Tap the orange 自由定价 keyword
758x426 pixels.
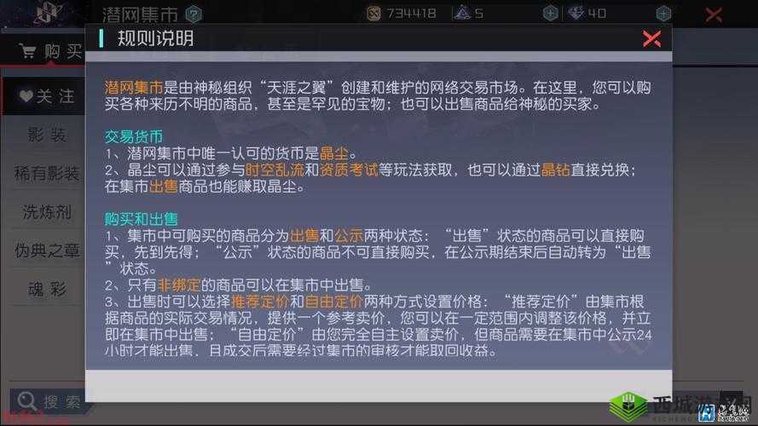333,302
